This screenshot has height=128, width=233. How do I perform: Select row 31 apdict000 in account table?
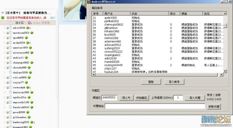tap(157, 18)
